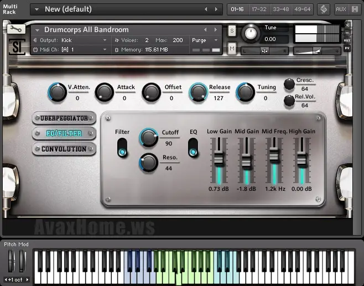
Task: Click the instrument volume slider
Action: pyautogui.click(x=317, y=51)
